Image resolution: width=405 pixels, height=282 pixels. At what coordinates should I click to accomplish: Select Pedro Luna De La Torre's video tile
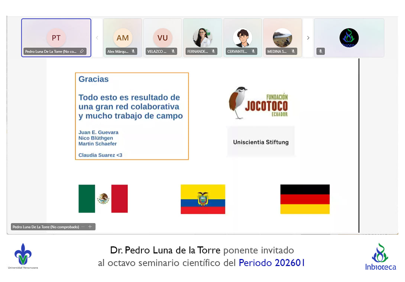pos(56,36)
